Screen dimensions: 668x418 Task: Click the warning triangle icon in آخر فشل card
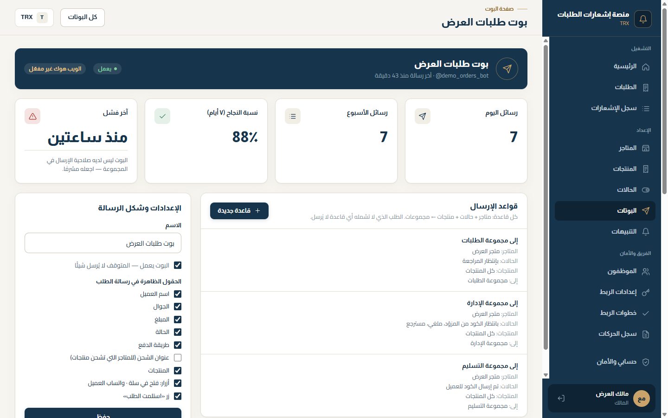(x=32, y=116)
